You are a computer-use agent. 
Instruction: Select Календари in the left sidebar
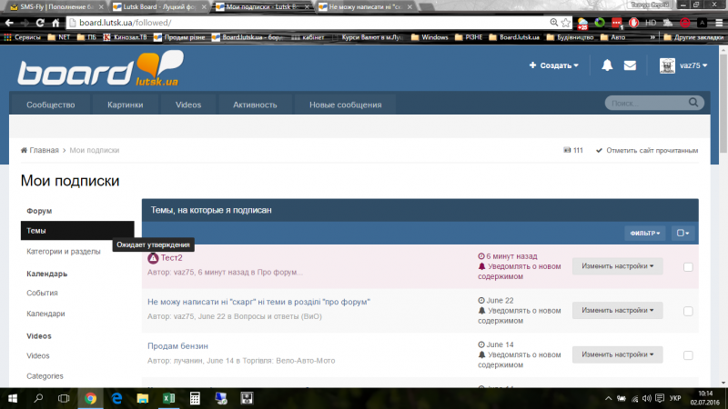[x=45, y=314]
